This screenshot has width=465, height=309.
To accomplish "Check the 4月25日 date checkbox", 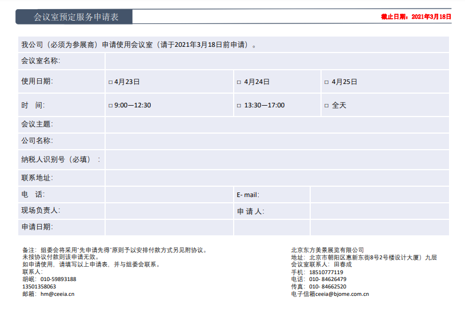I will pos(326,82).
